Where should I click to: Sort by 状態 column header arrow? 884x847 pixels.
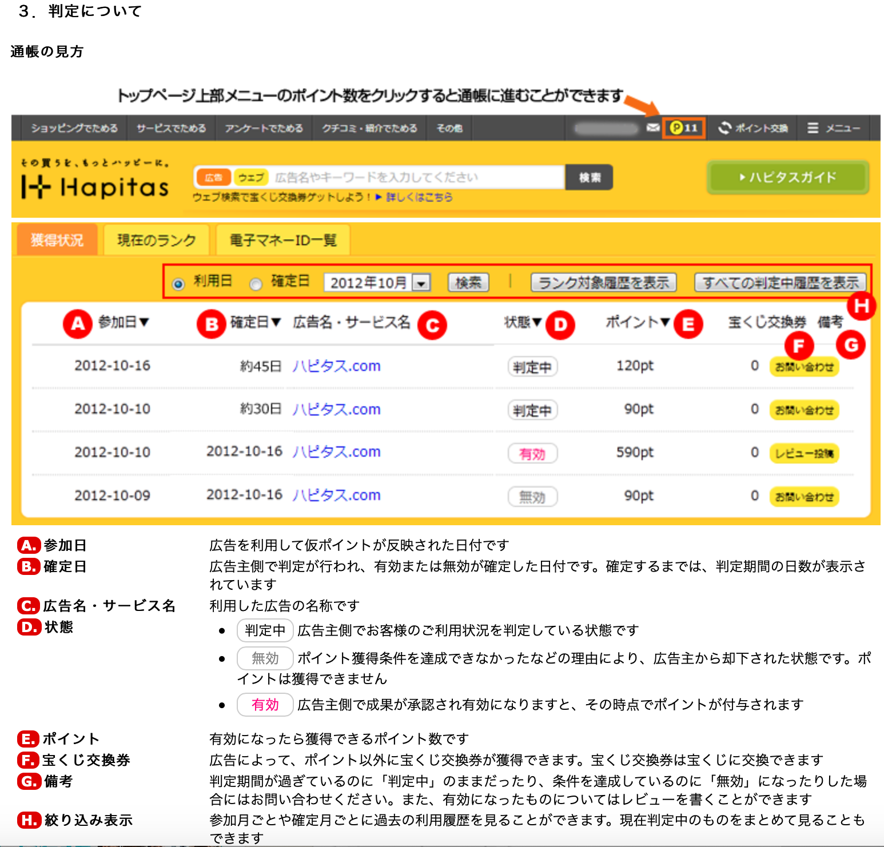click(537, 322)
